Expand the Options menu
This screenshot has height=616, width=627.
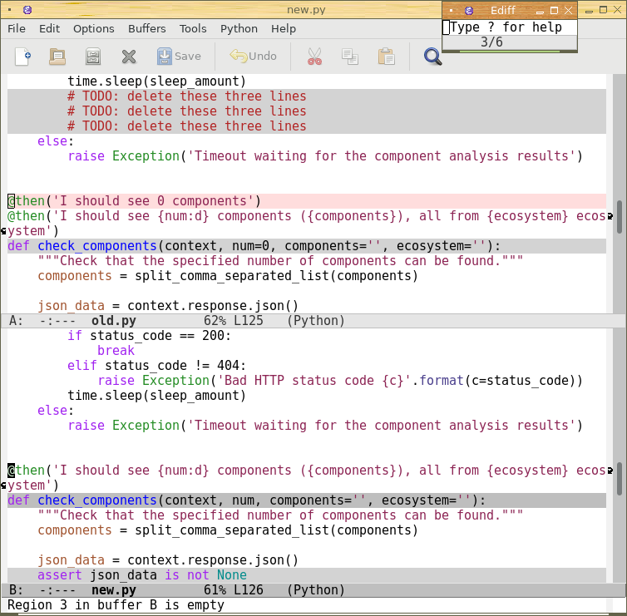(x=94, y=28)
